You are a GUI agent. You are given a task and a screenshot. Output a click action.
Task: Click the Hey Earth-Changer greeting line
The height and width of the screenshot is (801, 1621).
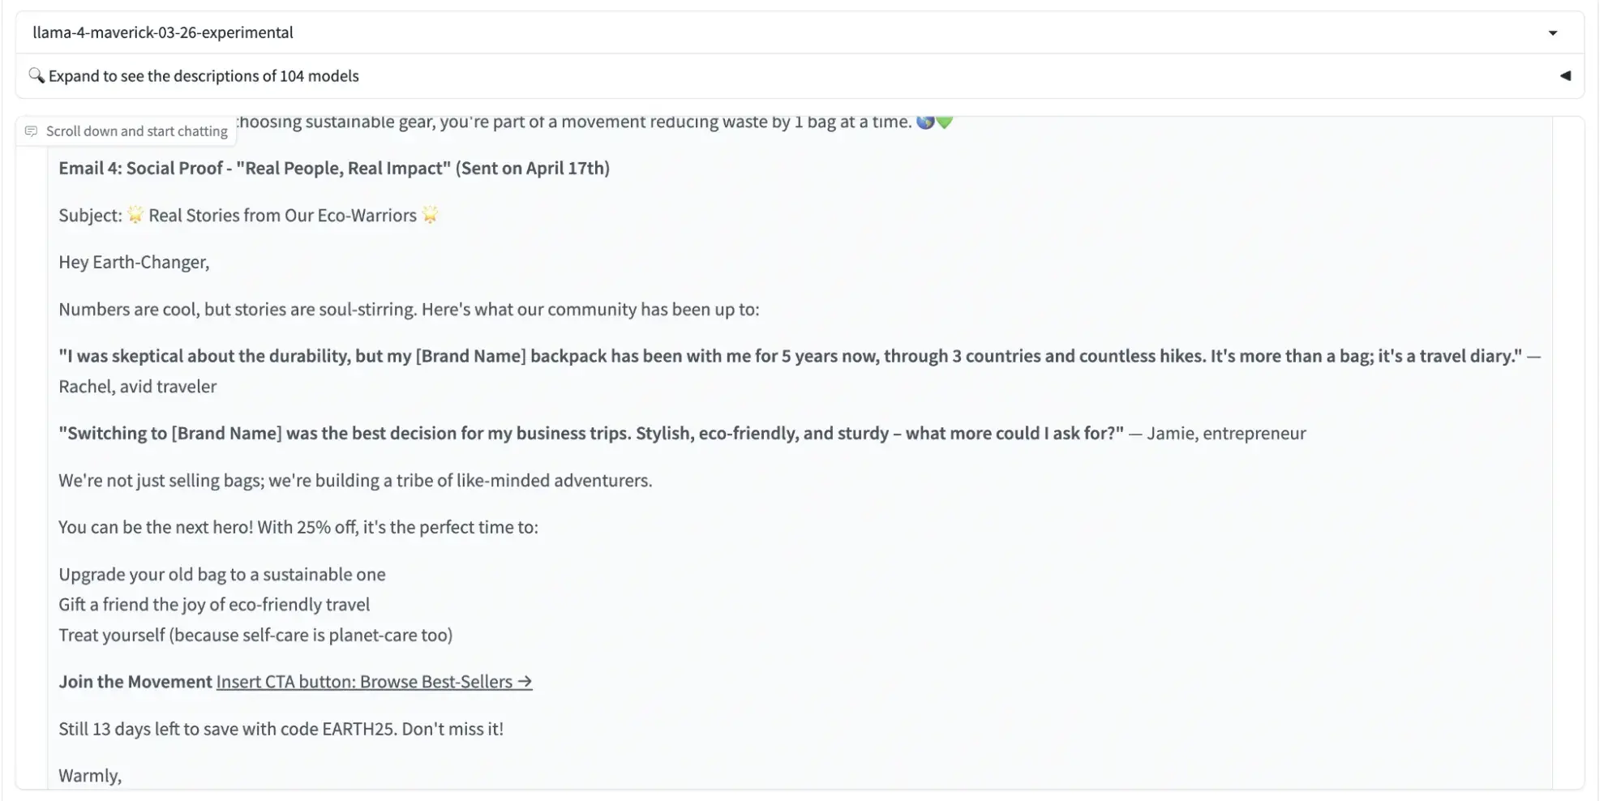(134, 262)
